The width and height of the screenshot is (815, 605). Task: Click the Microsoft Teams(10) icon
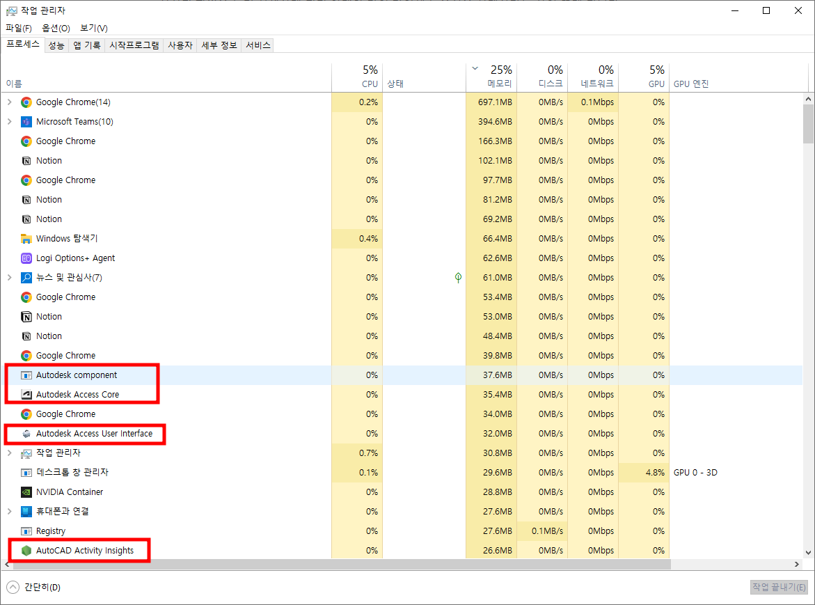pos(26,122)
